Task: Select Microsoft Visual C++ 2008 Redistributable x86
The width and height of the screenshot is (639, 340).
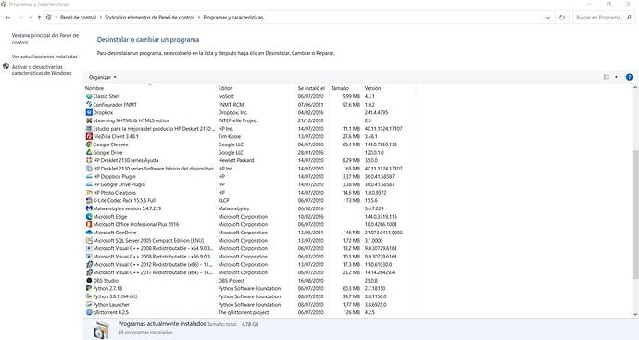Action: click(249, 257)
